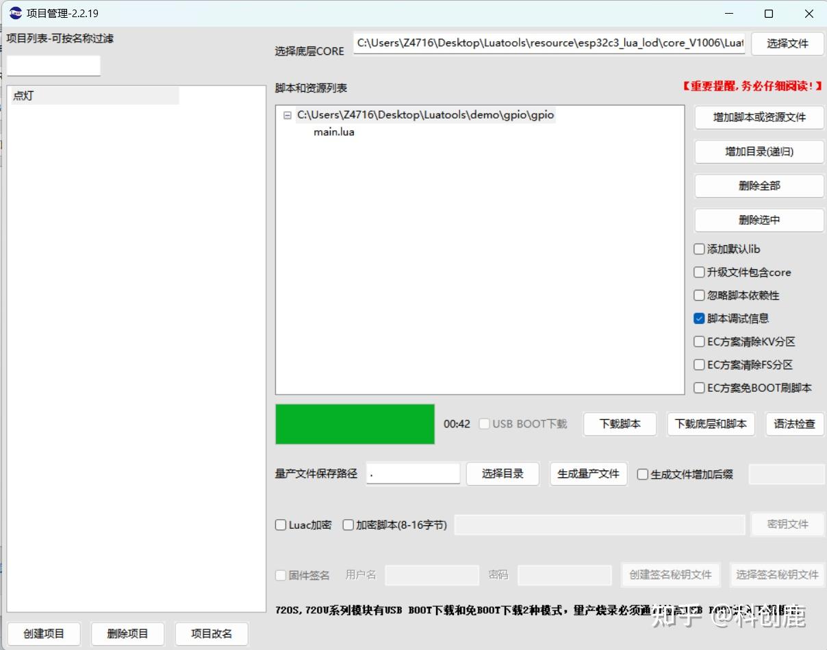
Task: Click the 量产文件保存路径 input field
Action: click(413, 473)
